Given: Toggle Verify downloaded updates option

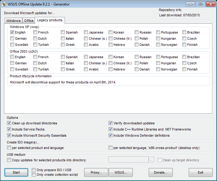Looking at the screenshot, I should pyautogui.click(x=111, y=123).
